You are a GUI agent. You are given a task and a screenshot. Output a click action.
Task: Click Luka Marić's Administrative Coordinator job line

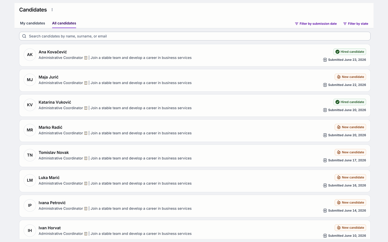click(115, 184)
